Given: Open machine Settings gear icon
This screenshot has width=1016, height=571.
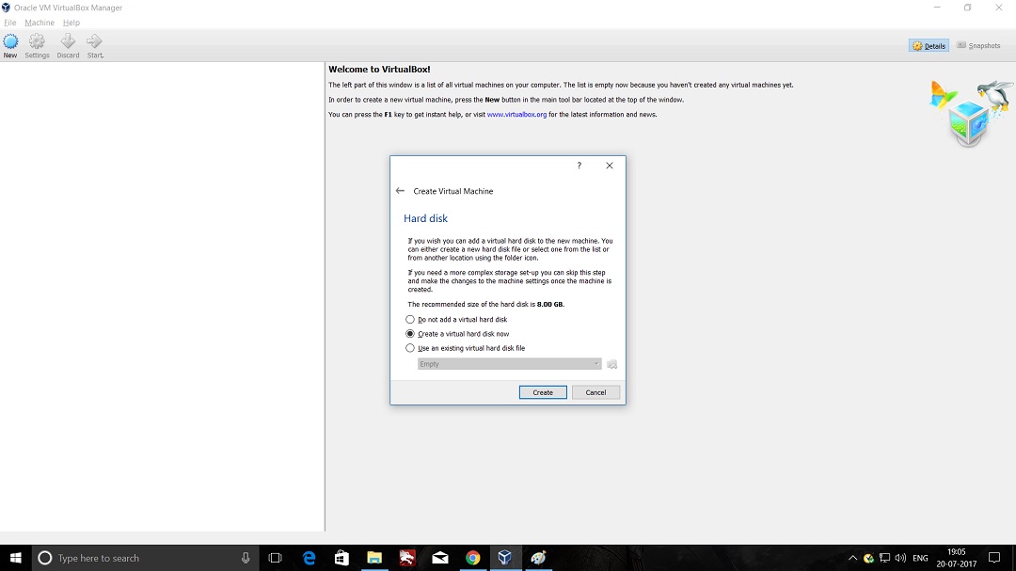Looking at the screenshot, I should pyautogui.click(x=37, y=43).
